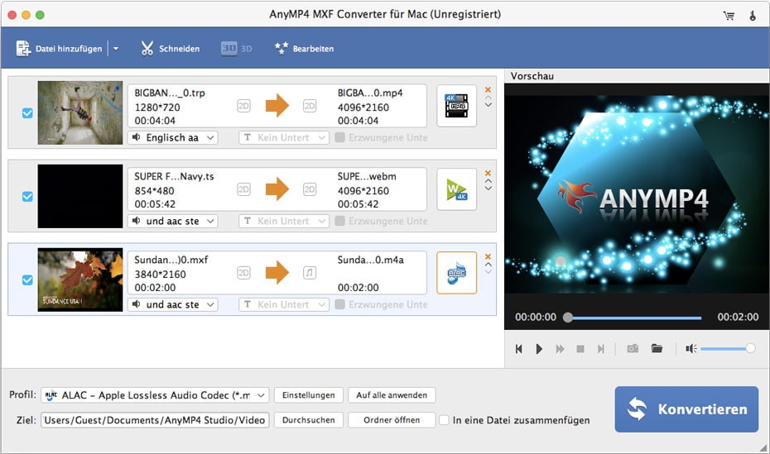Click source 2D icon in SUPER F row

243,189
